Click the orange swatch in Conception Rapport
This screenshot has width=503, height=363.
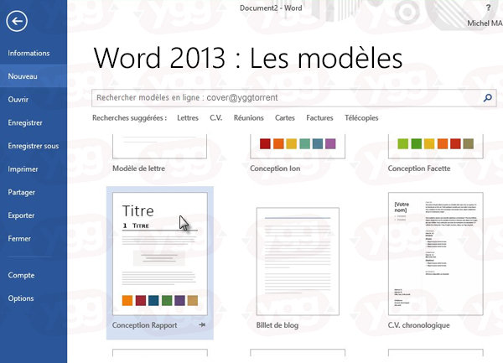point(127,300)
